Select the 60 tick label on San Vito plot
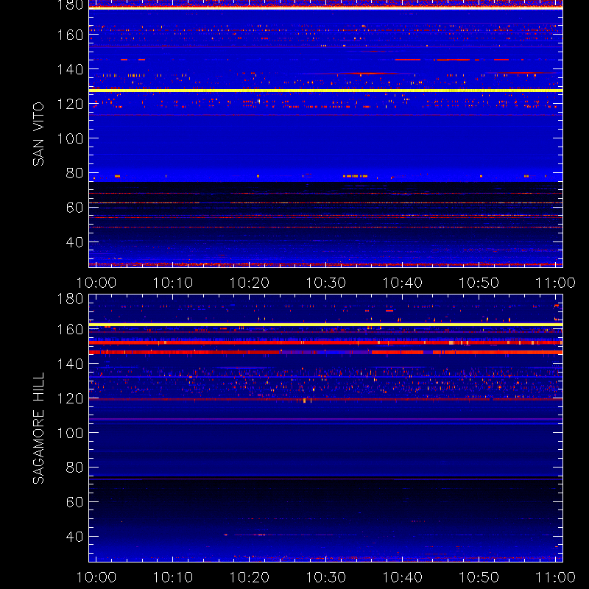 74,208
